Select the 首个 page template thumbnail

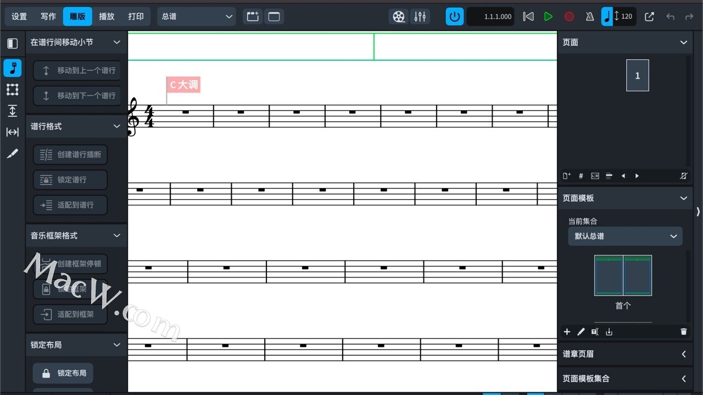(x=623, y=275)
